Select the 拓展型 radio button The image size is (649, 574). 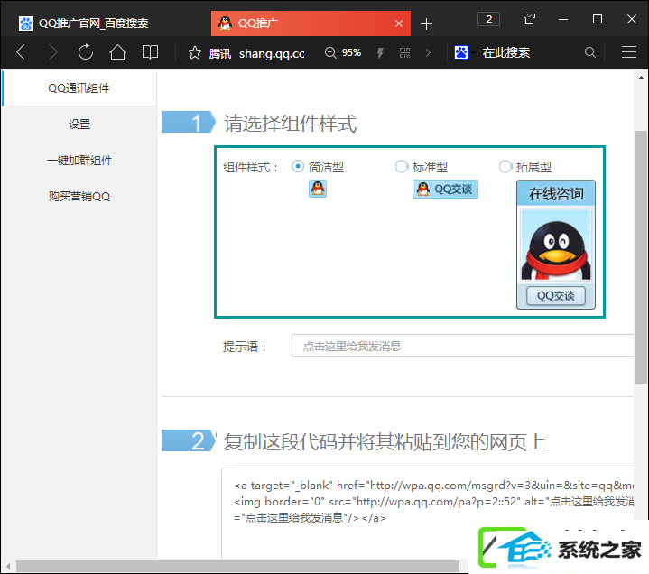click(505, 166)
